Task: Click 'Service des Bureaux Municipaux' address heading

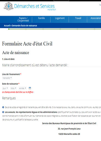Action: pyautogui.click(x=69, y=123)
